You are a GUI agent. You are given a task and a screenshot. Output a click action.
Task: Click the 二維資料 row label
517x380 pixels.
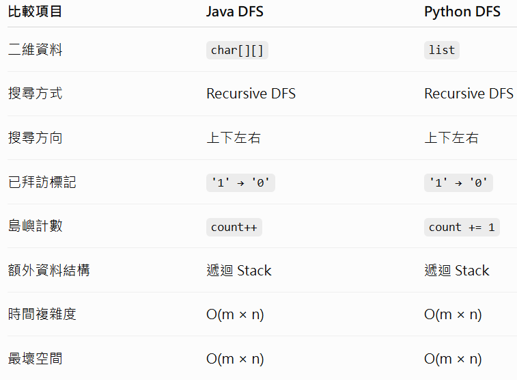[x=35, y=50]
